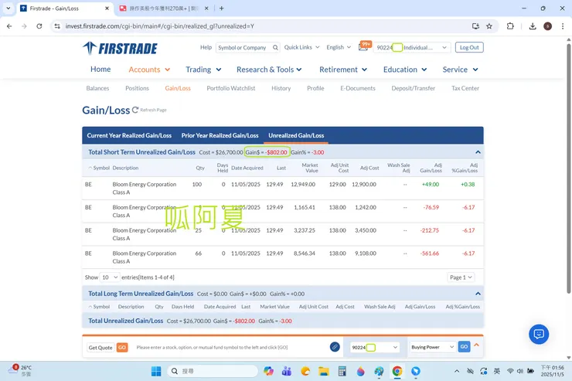The height and width of the screenshot is (381, 572).
Task: Open the Chrome profile avatar
Action: tap(547, 26)
